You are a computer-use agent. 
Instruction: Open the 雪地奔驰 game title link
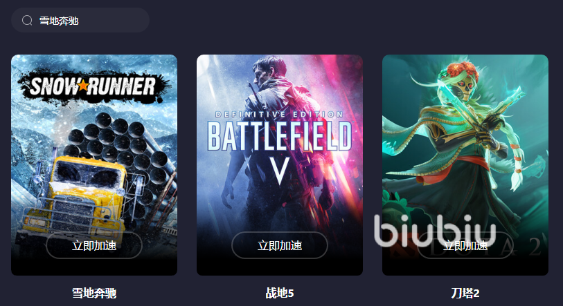click(x=94, y=293)
